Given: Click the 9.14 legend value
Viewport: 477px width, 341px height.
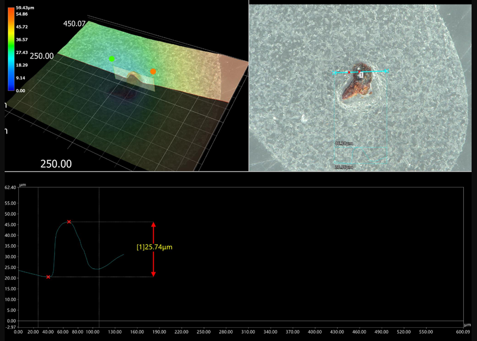Looking at the screenshot, I should coord(21,78).
